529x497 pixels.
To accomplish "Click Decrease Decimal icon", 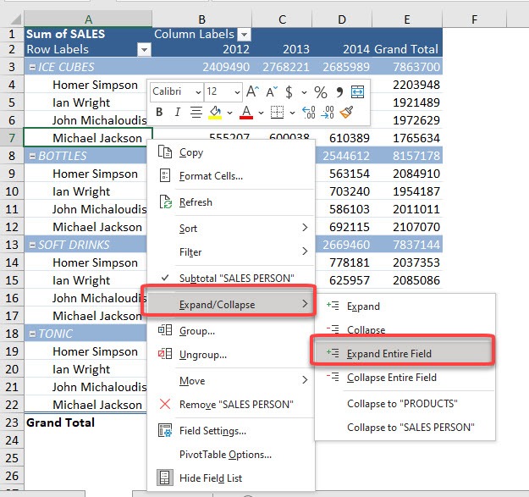I will (x=328, y=112).
